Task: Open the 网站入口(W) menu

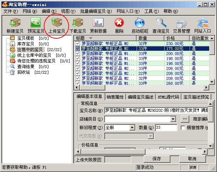Action: point(128,11)
